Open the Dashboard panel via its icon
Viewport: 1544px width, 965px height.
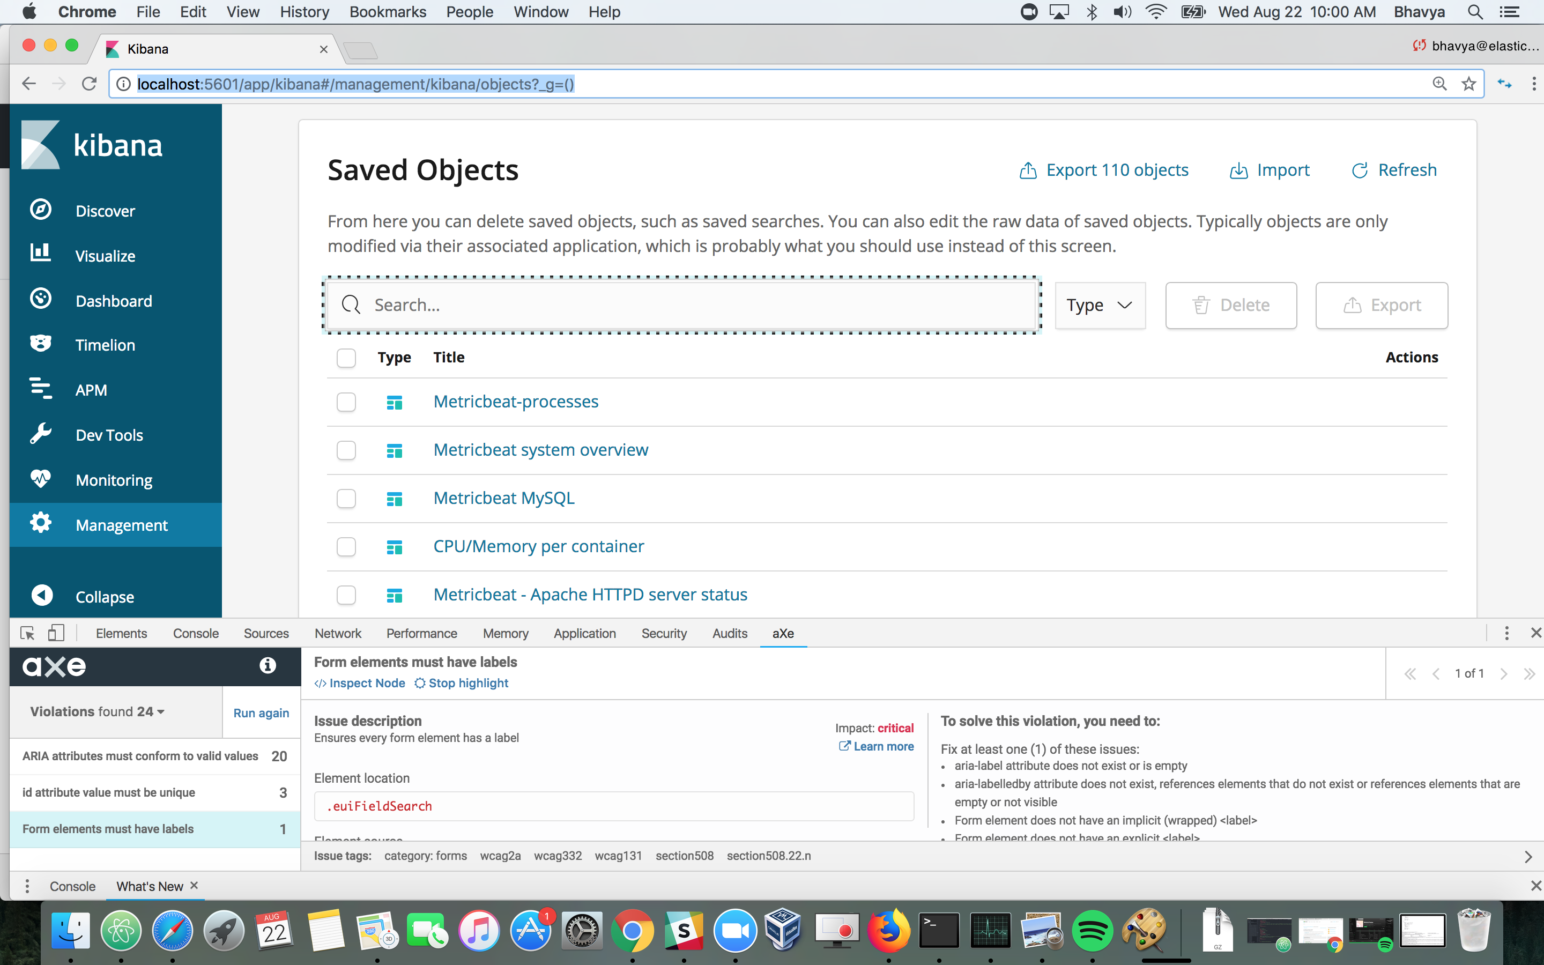click(40, 298)
